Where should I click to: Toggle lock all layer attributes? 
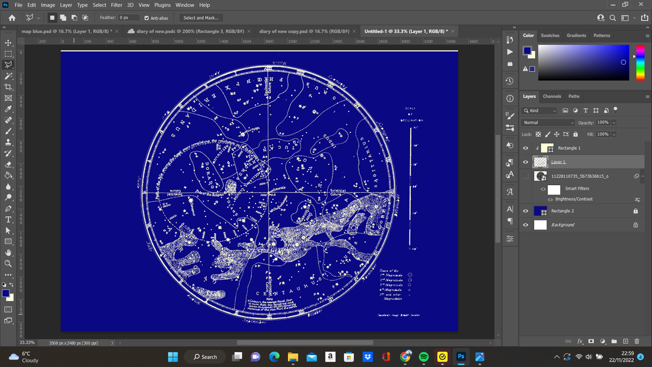click(576, 135)
